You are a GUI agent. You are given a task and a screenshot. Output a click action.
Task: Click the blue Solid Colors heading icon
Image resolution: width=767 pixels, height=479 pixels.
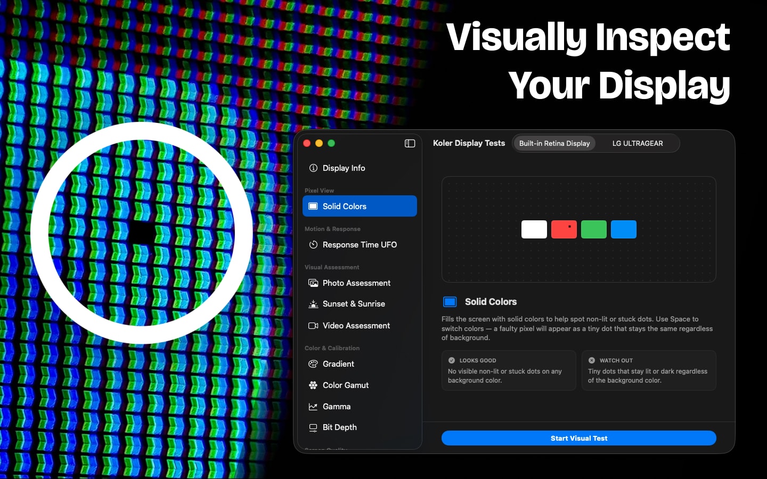(450, 301)
